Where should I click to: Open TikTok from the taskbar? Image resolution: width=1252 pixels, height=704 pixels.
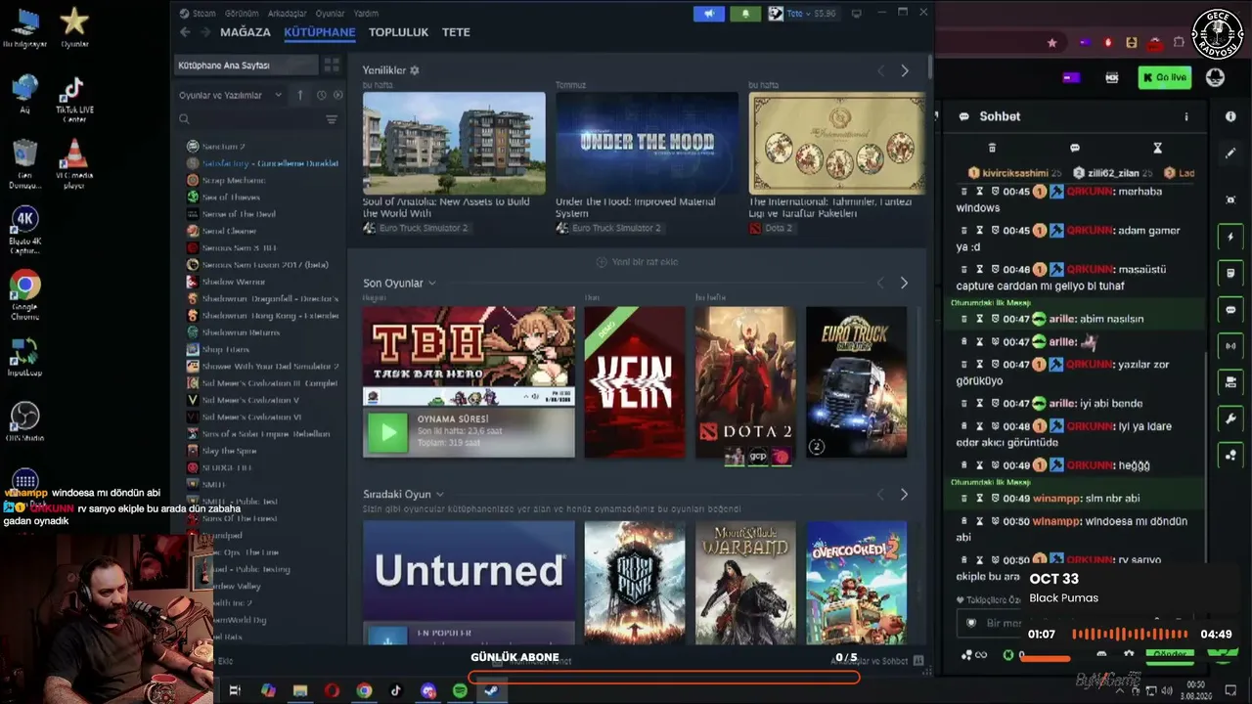tap(396, 691)
